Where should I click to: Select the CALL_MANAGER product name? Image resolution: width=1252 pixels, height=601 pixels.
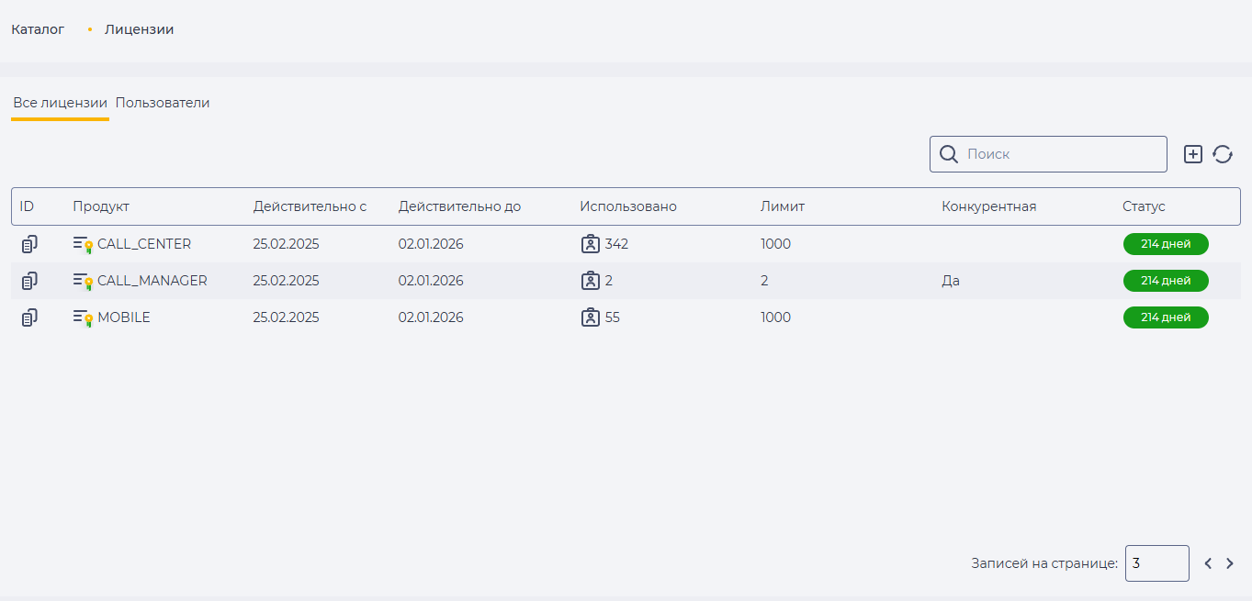coord(152,281)
